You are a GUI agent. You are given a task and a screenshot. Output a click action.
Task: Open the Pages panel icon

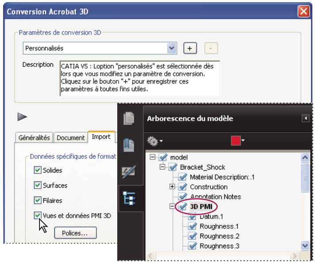[129, 118]
